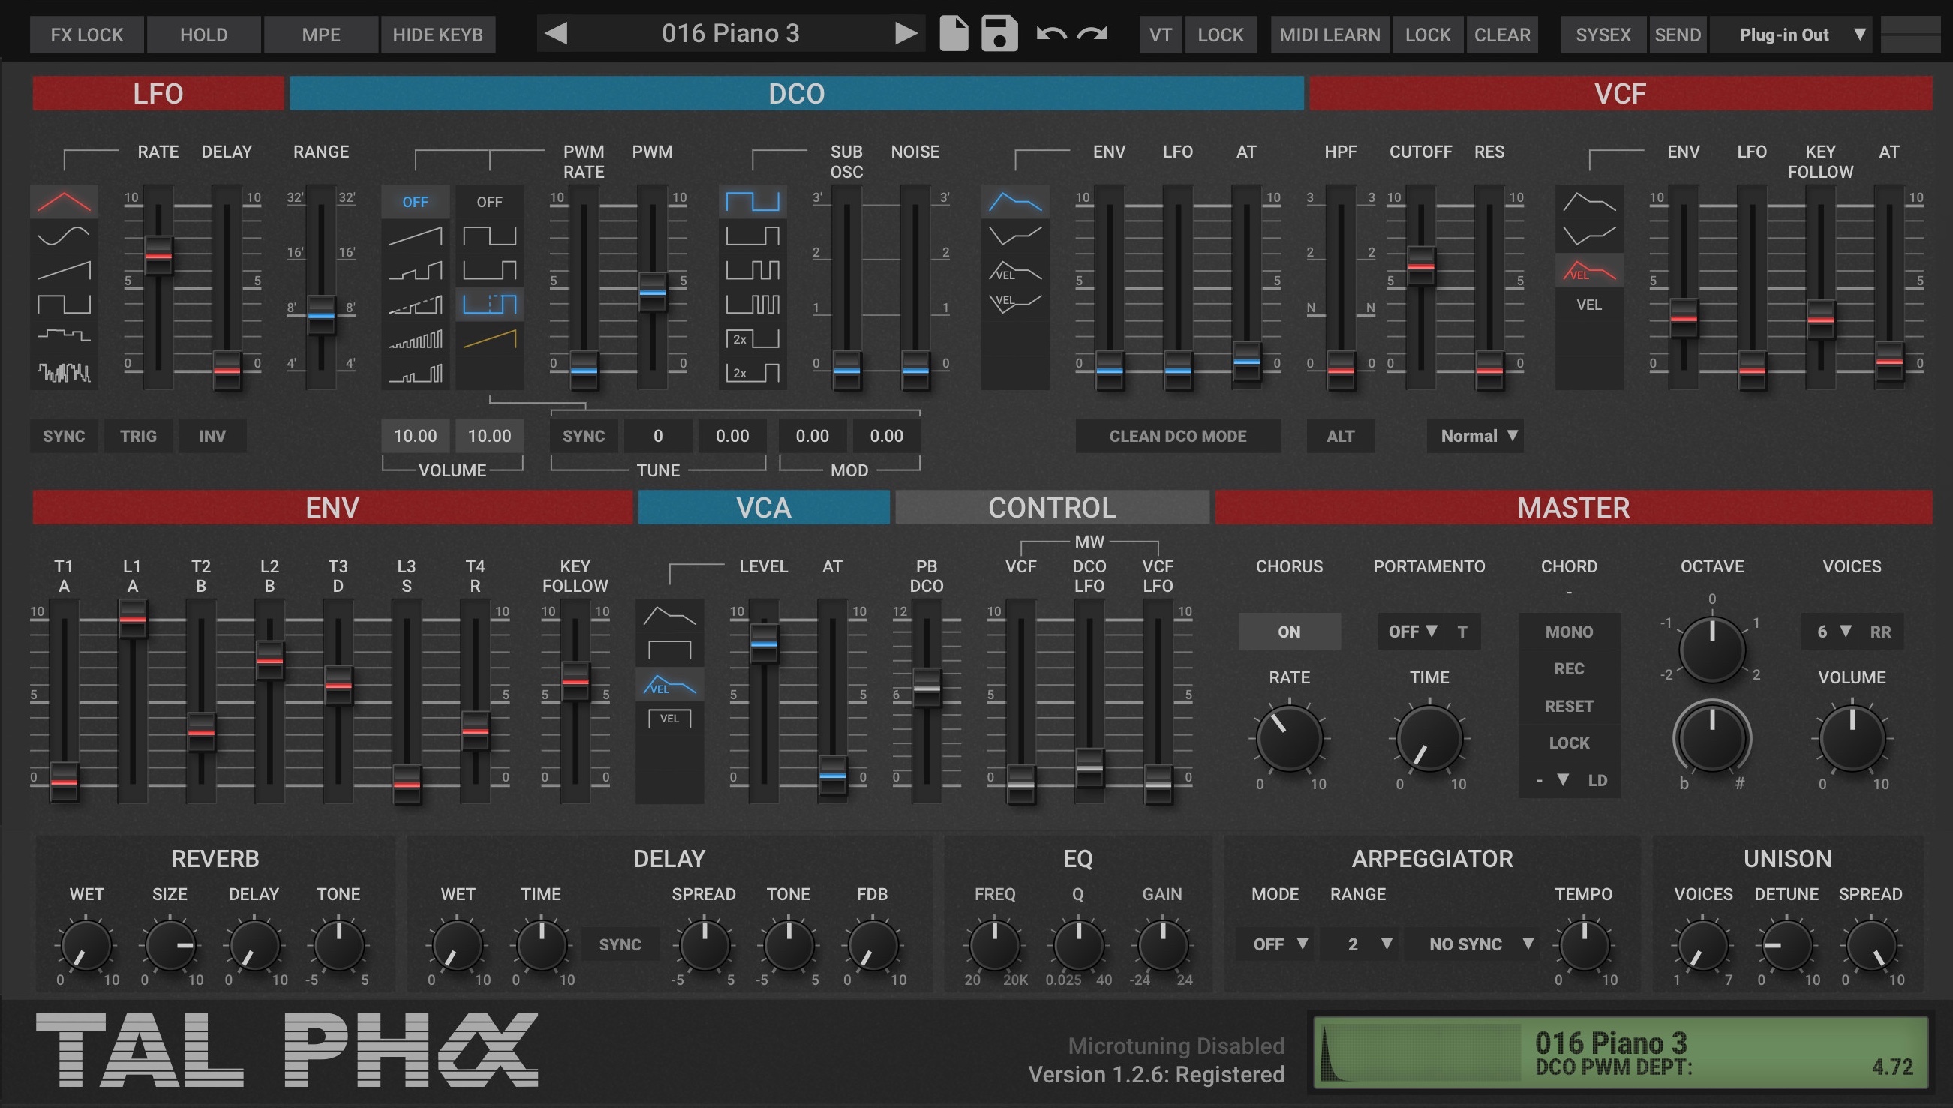Click the MIDI LEARN menu button

pos(1329,35)
